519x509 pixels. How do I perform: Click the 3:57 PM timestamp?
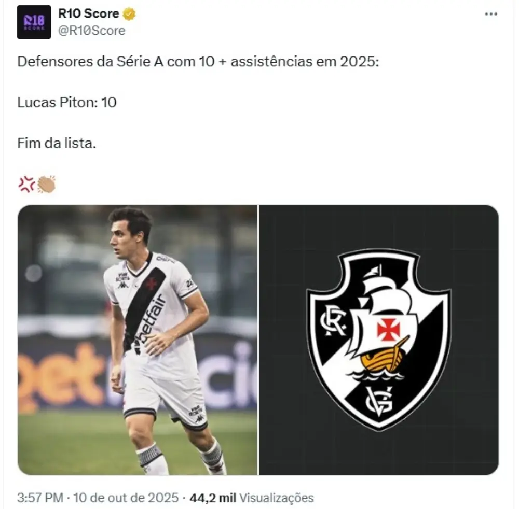(40, 498)
